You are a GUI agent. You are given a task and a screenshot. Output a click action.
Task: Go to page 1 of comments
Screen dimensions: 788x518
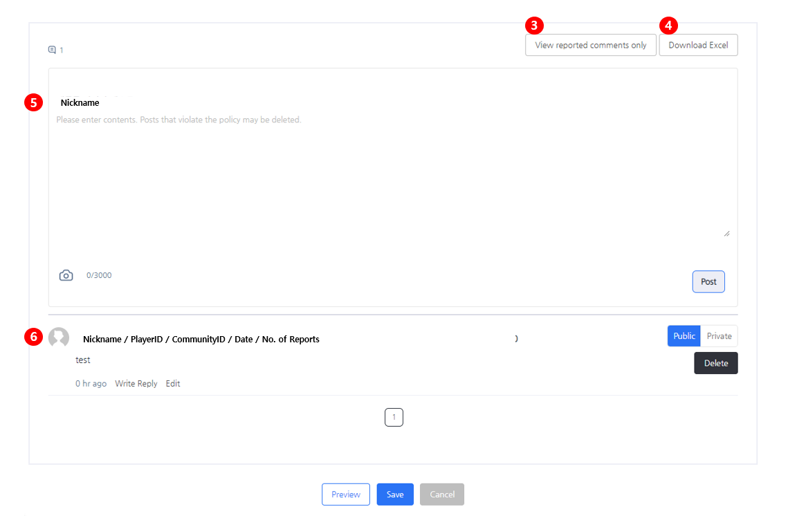(x=394, y=417)
